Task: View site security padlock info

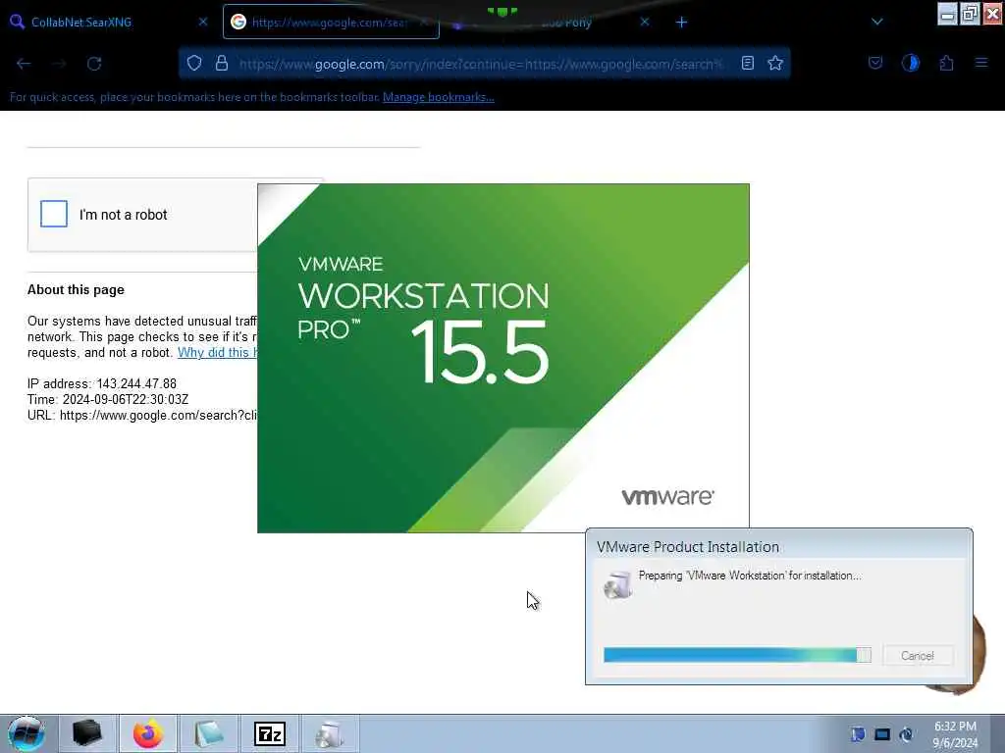Action: (x=222, y=63)
